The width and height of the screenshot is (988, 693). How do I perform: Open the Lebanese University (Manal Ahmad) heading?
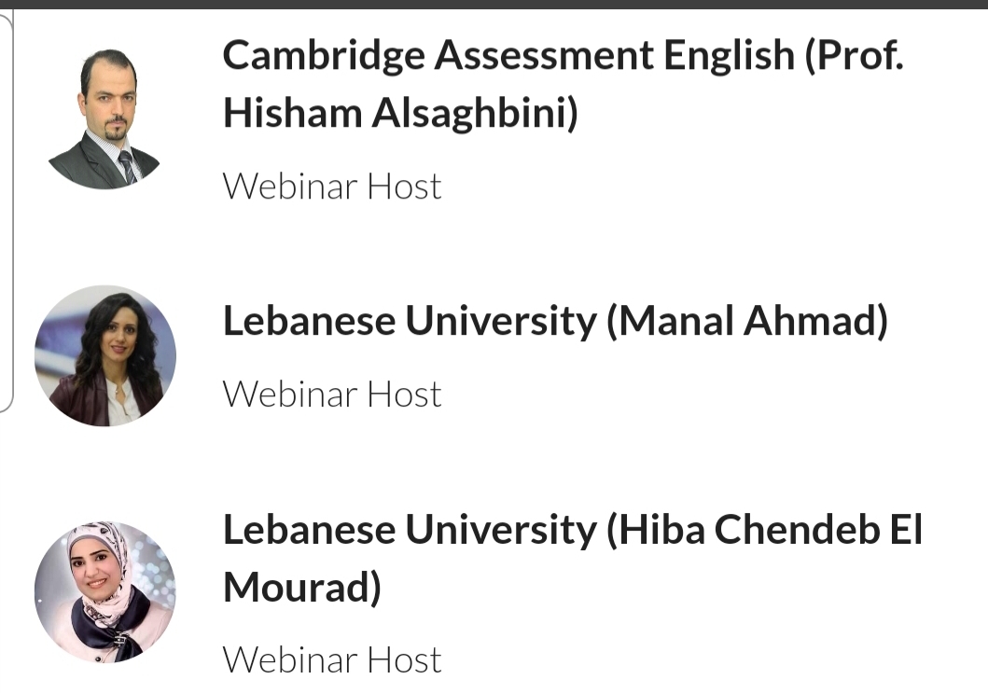tap(555, 321)
